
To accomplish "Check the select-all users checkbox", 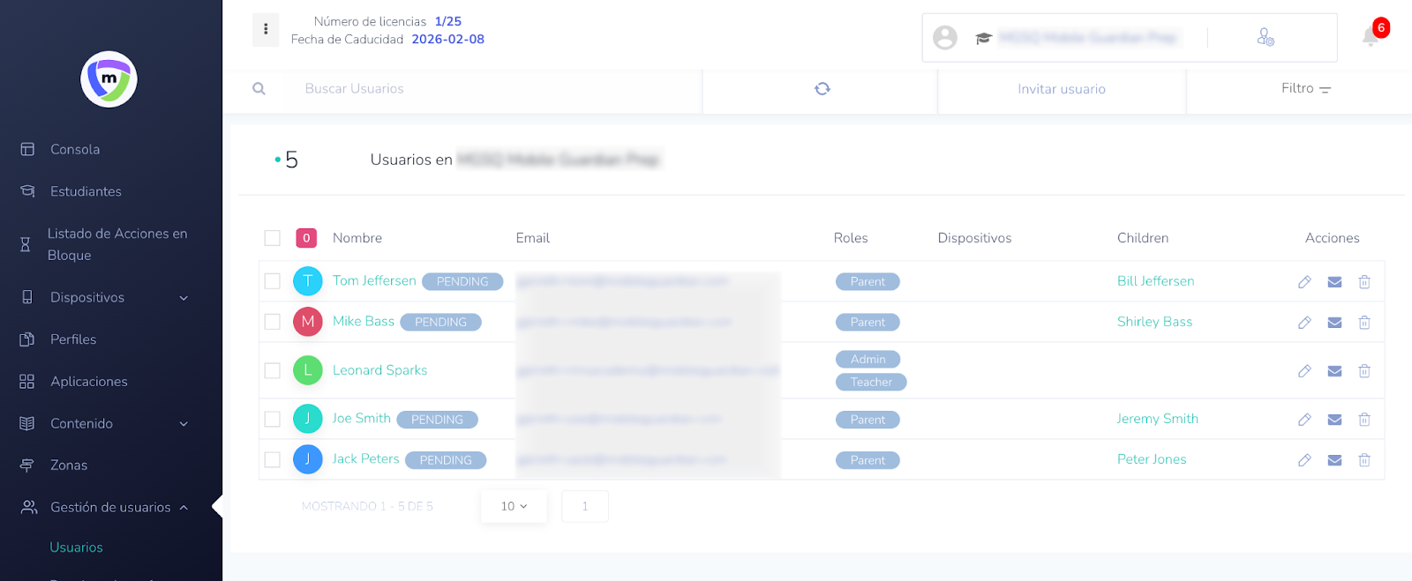I will 273,238.
